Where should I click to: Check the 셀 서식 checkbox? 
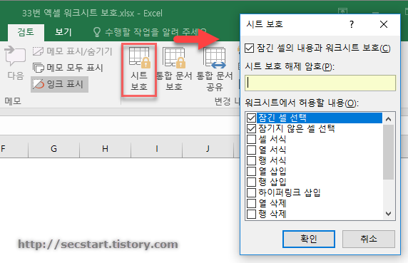pyautogui.click(x=251, y=139)
